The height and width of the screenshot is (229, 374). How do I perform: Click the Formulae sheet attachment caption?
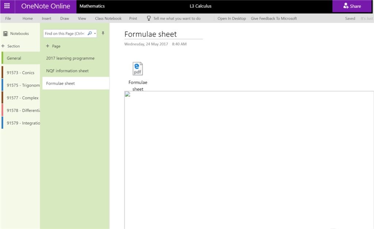pyautogui.click(x=138, y=85)
